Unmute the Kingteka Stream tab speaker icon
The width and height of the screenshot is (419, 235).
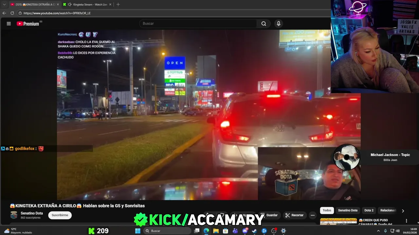[70, 5]
